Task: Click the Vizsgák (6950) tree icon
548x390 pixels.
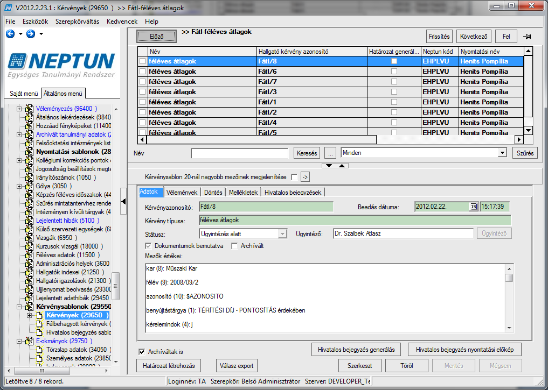Action: point(29,238)
